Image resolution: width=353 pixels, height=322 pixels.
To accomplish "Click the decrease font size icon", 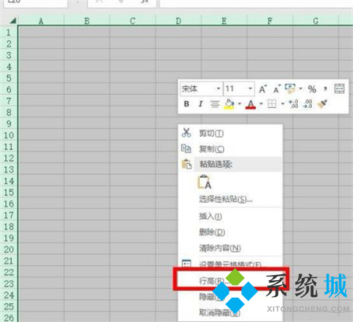I will tap(277, 89).
